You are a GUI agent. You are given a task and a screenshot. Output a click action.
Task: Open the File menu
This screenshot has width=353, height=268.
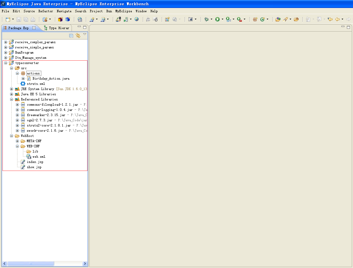6,11
